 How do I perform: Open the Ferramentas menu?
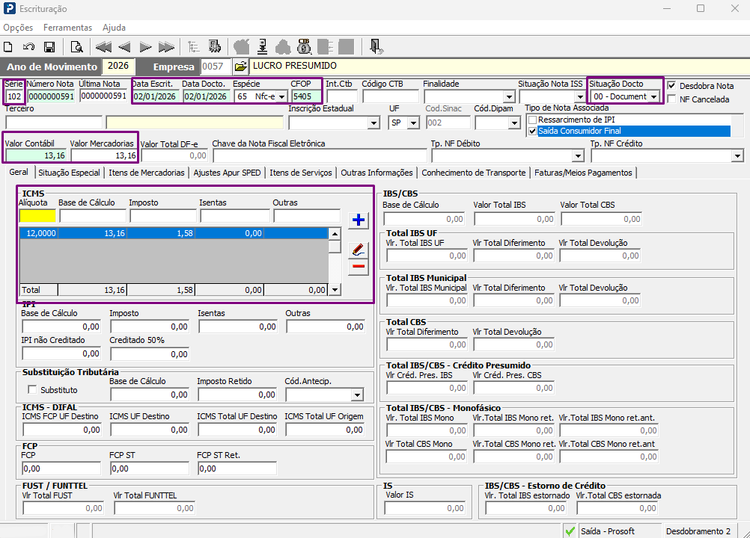[x=67, y=28]
